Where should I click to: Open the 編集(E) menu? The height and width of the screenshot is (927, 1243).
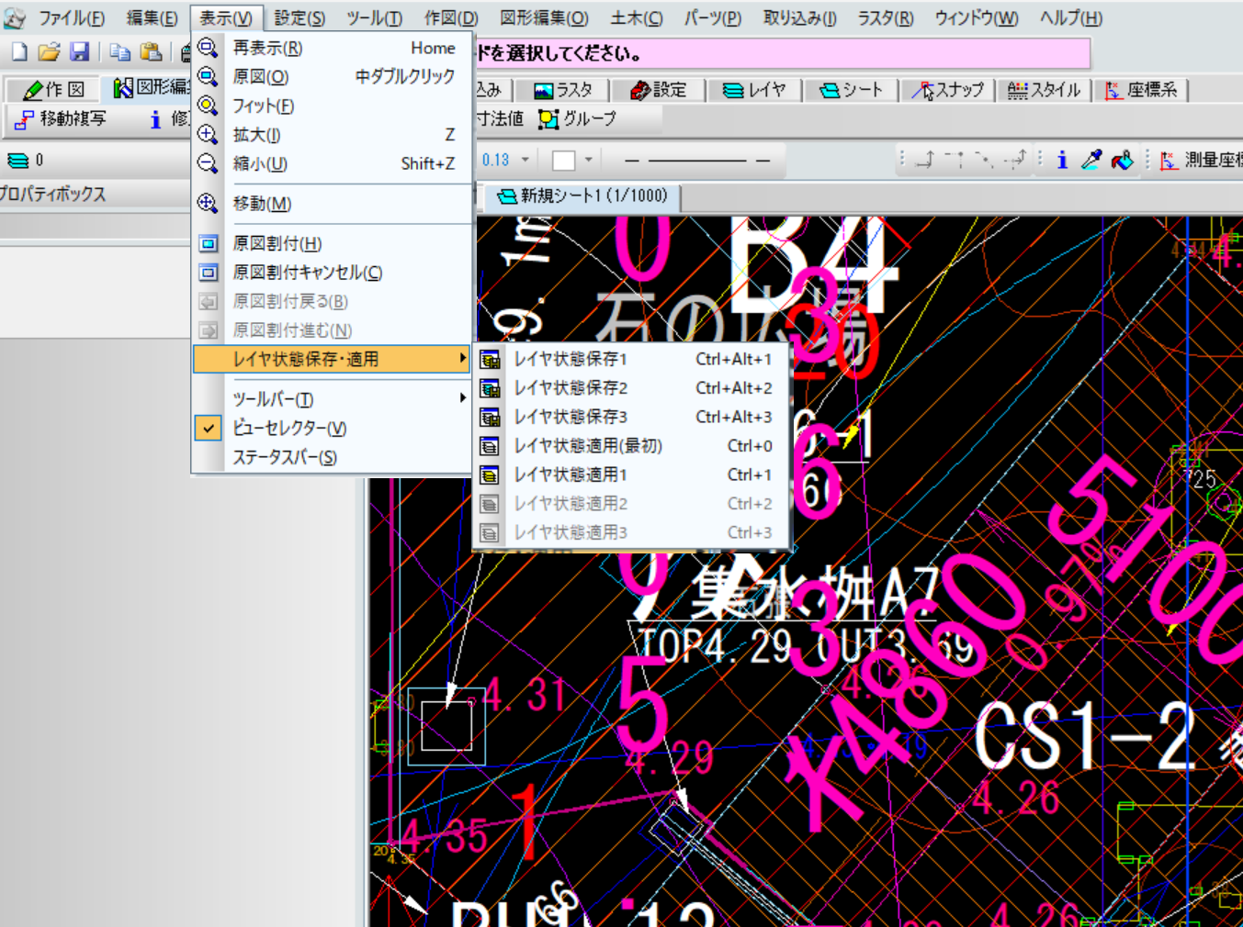pyautogui.click(x=152, y=18)
